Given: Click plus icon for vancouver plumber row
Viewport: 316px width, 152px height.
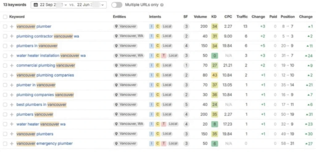Looking at the screenshot, I should (x=12, y=27).
